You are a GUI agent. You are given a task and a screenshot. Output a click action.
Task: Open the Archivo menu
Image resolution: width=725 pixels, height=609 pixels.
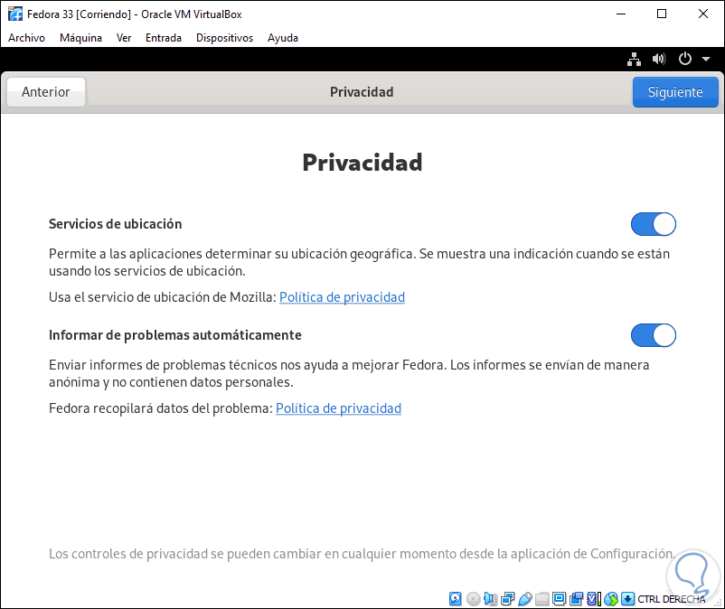pyautogui.click(x=27, y=38)
